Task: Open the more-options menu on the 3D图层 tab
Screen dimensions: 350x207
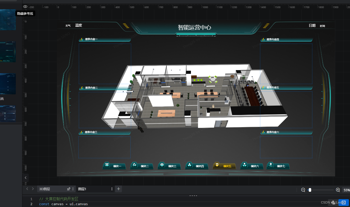Action: (x=73, y=189)
